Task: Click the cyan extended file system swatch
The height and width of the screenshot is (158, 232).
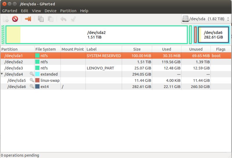Action: [37, 74]
